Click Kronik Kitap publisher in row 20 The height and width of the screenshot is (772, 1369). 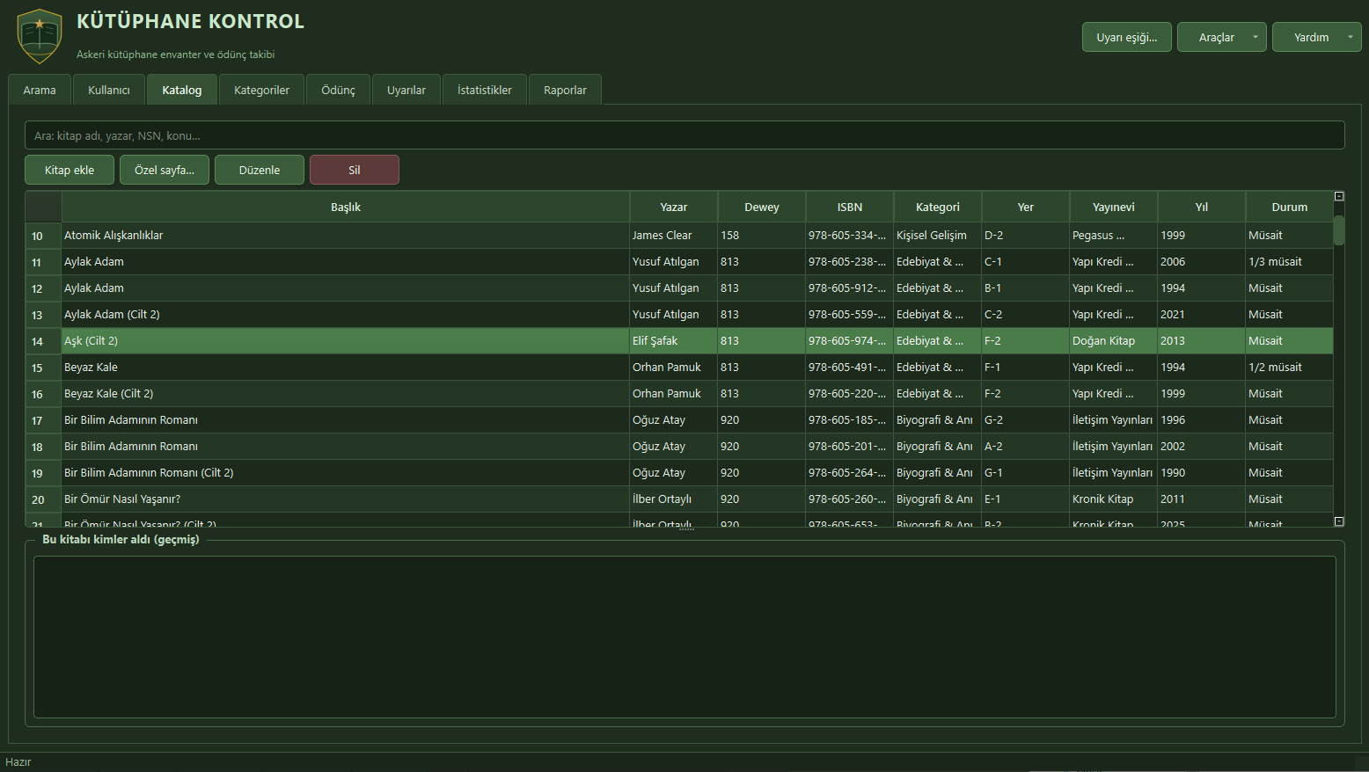(x=1114, y=499)
